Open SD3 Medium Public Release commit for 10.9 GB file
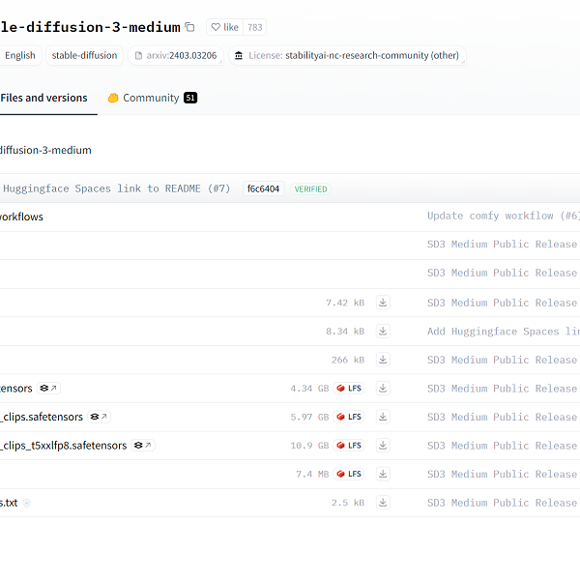This screenshot has width=580, height=580. (x=503, y=446)
